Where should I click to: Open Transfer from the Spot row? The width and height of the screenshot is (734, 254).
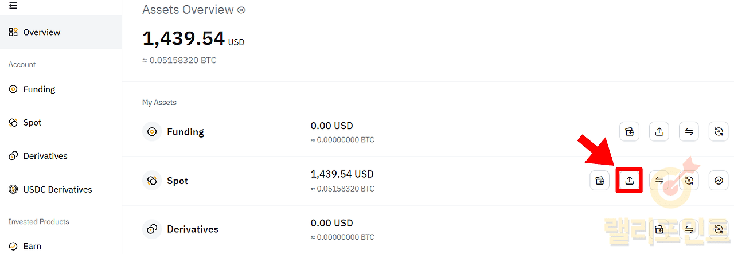659,181
